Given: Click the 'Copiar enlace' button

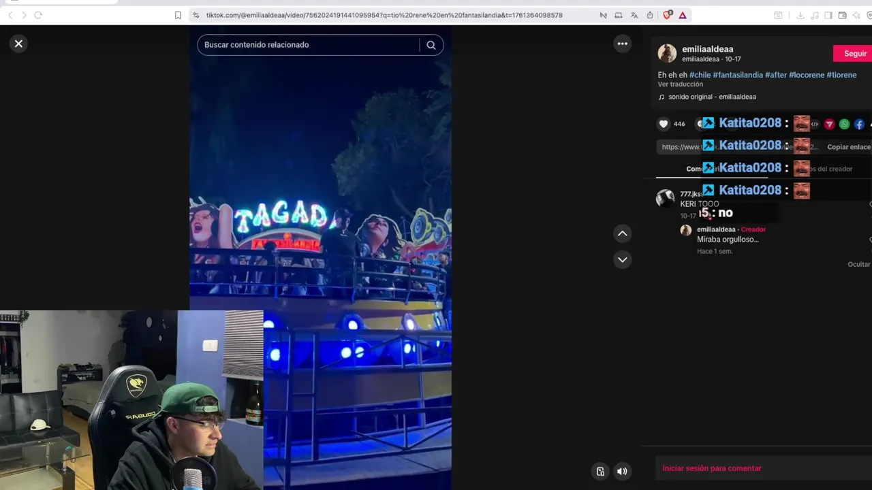Looking at the screenshot, I should (x=849, y=147).
